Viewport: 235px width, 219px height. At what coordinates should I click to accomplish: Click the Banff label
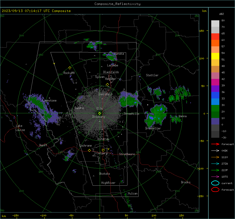[x=43, y=145]
